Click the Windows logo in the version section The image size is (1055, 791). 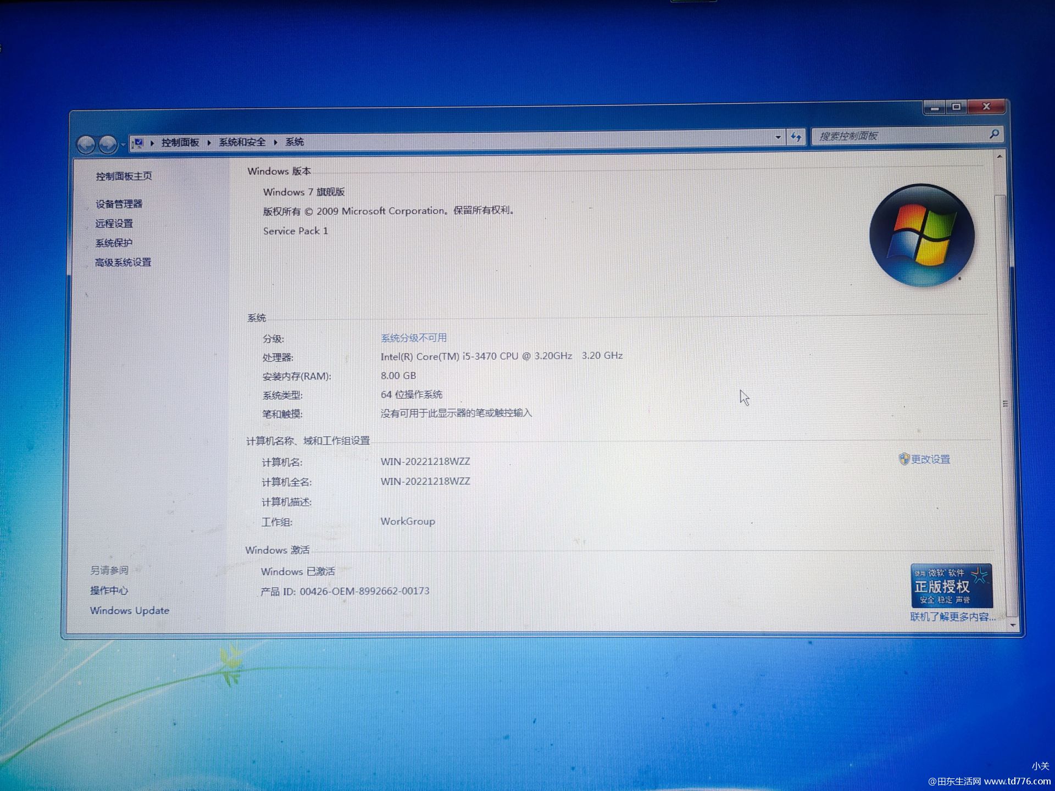coord(922,235)
